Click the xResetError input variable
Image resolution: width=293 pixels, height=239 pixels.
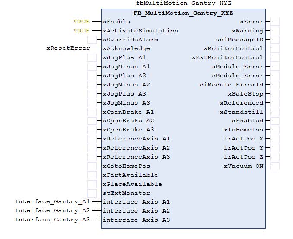[68, 48]
